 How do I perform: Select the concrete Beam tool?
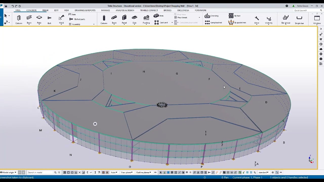point(114,20)
